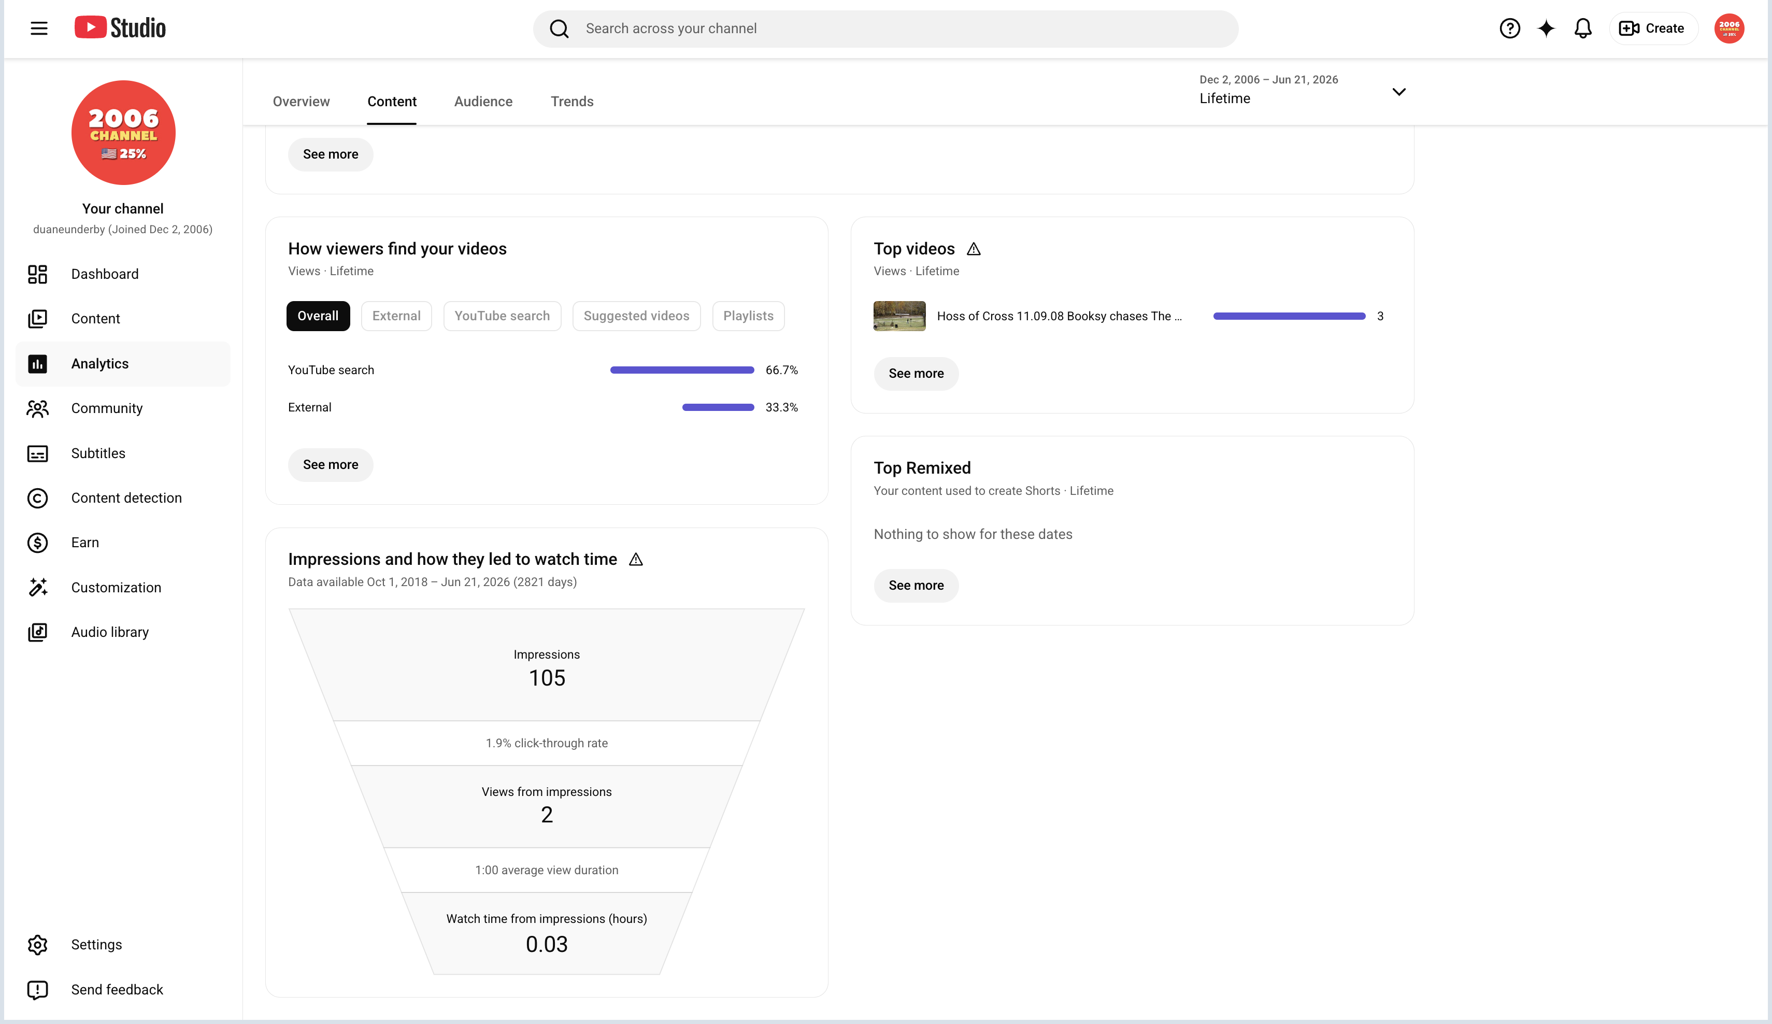Select the Suggested videos filter chip
The height and width of the screenshot is (1024, 1772).
click(636, 316)
